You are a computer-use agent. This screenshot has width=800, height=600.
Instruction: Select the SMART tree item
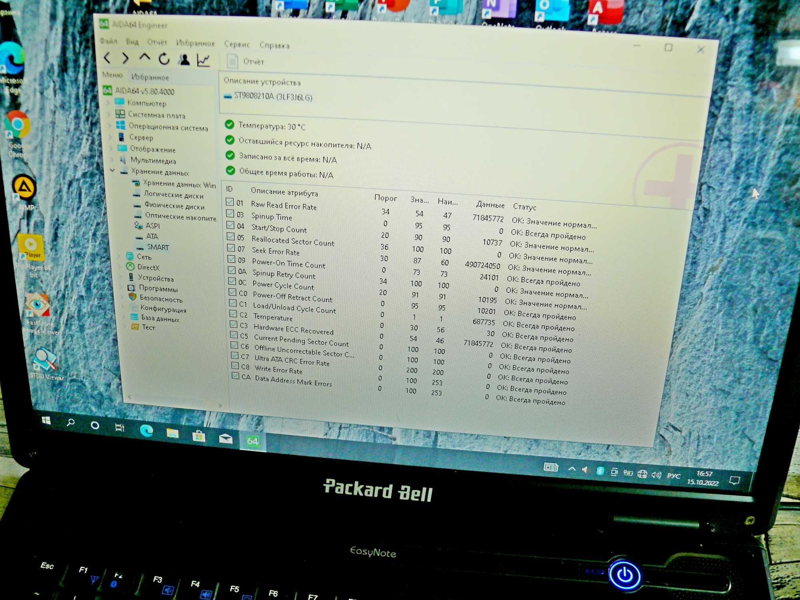[152, 247]
